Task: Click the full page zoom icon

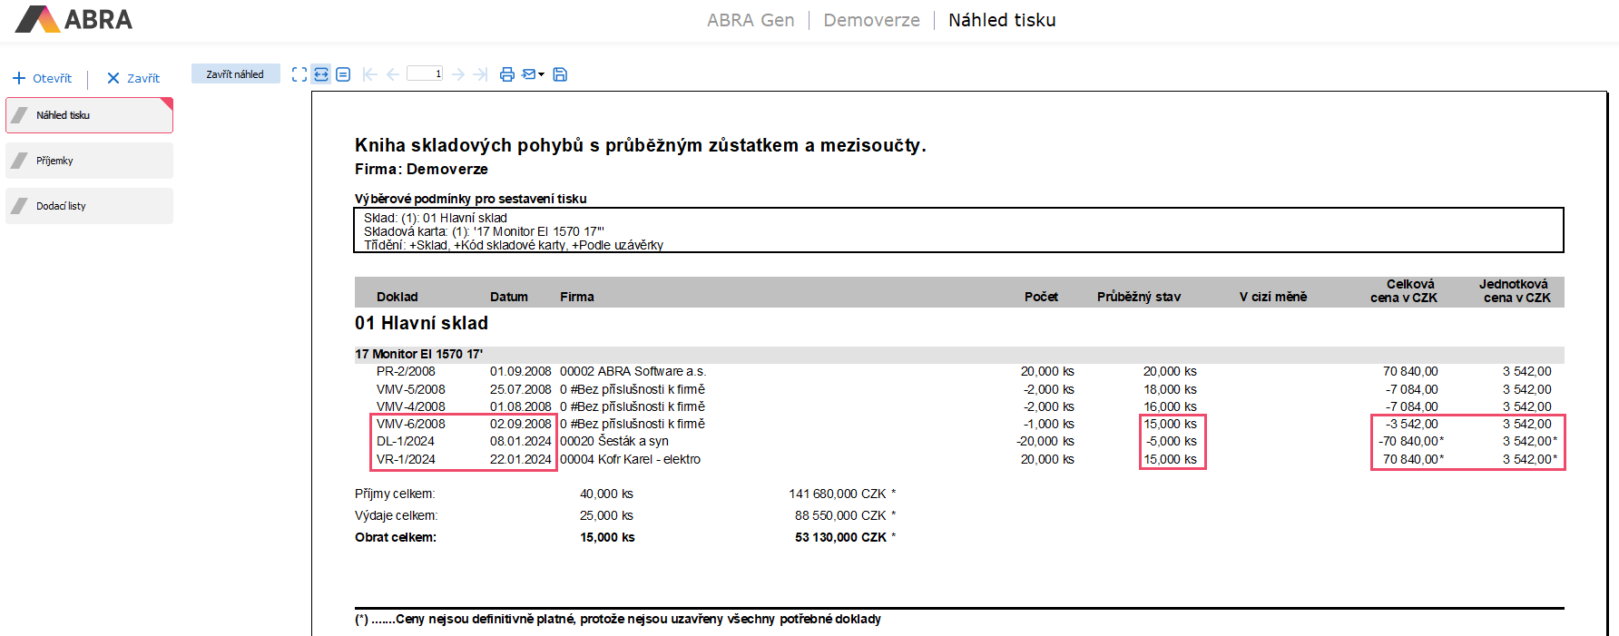Action: [299, 74]
